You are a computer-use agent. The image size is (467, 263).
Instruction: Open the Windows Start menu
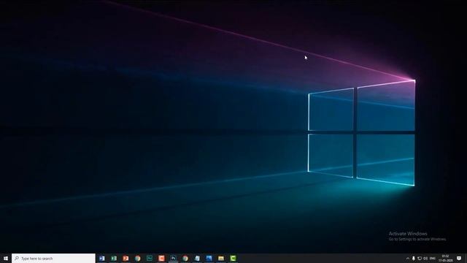pos(5,258)
